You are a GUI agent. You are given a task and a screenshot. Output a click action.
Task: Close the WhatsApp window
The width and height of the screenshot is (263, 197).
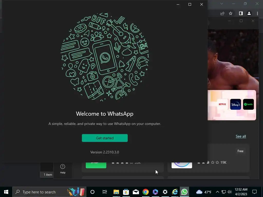202,4
